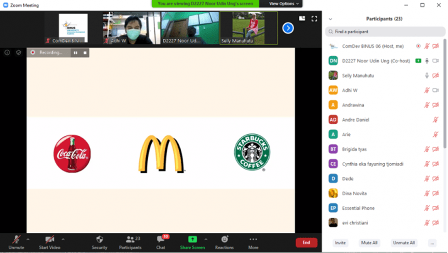The image size is (448, 253).
Task: Click D2227 Noor Udin Ung microphone icon
Action: coord(427,61)
